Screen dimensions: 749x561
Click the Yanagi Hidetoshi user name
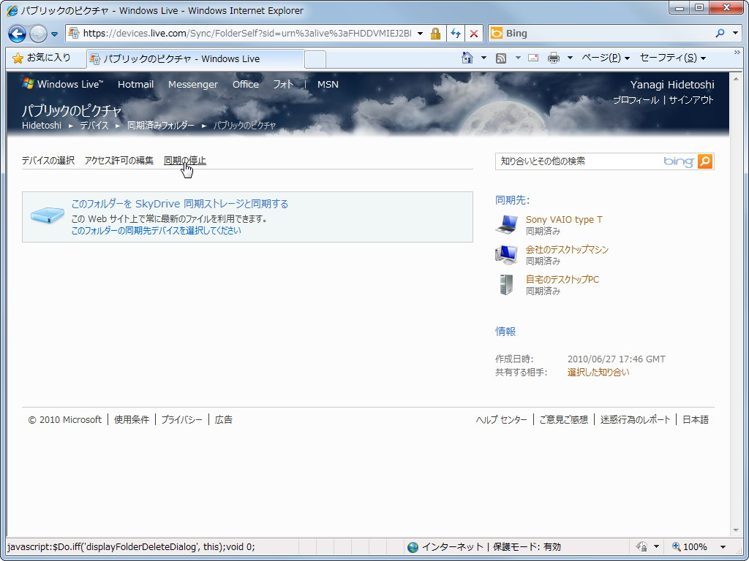point(672,85)
